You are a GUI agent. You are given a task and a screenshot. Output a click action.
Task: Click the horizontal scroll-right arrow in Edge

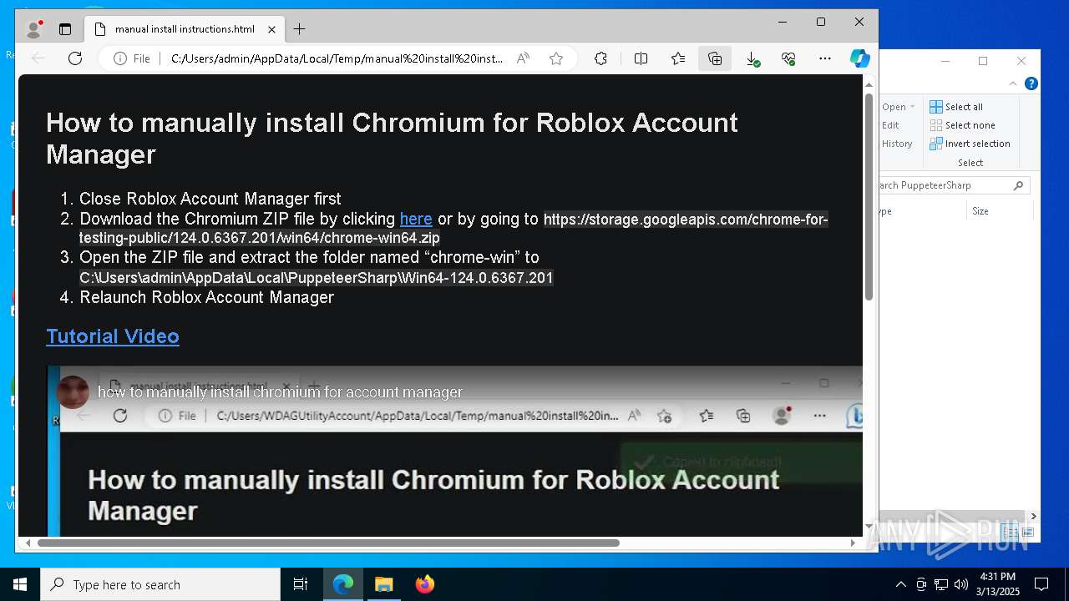[x=853, y=543]
